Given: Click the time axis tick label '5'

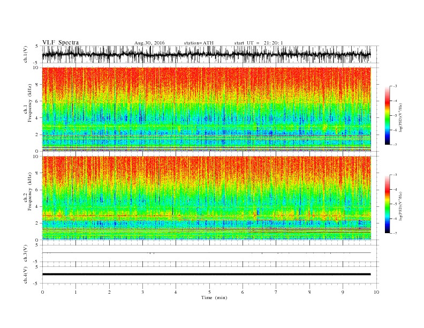Looking at the screenshot, I should coord(209,292).
